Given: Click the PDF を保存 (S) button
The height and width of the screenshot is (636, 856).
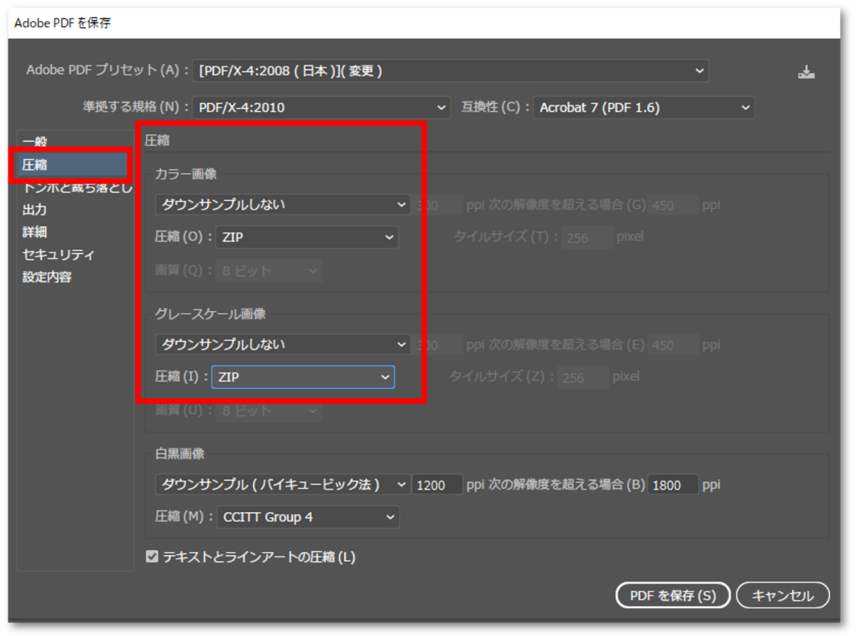Looking at the screenshot, I should point(672,595).
